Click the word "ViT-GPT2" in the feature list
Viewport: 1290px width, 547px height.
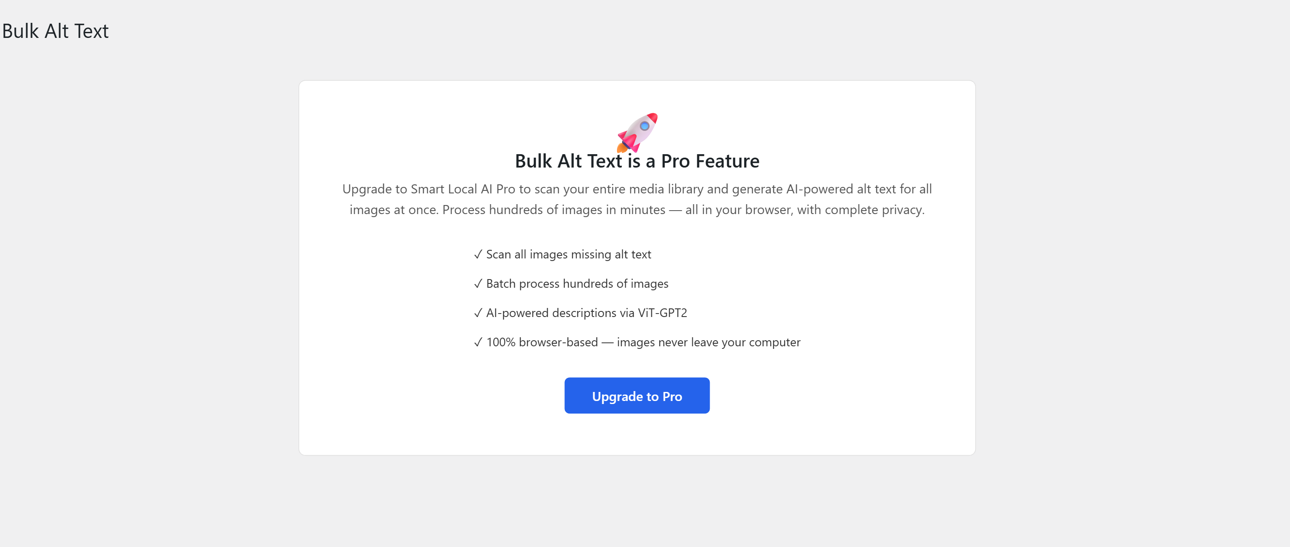pos(662,313)
